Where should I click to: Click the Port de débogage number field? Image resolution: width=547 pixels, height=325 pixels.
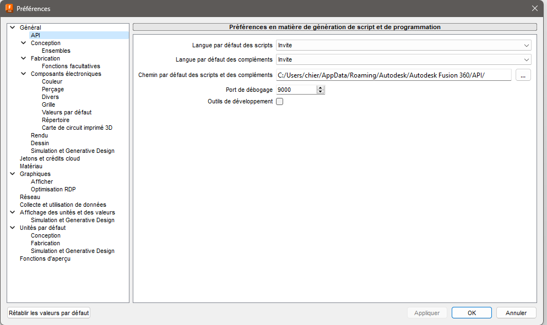[x=296, y=90]
